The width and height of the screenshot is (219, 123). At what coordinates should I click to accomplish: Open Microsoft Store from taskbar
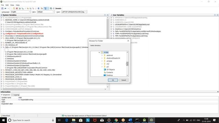(81, 120)
